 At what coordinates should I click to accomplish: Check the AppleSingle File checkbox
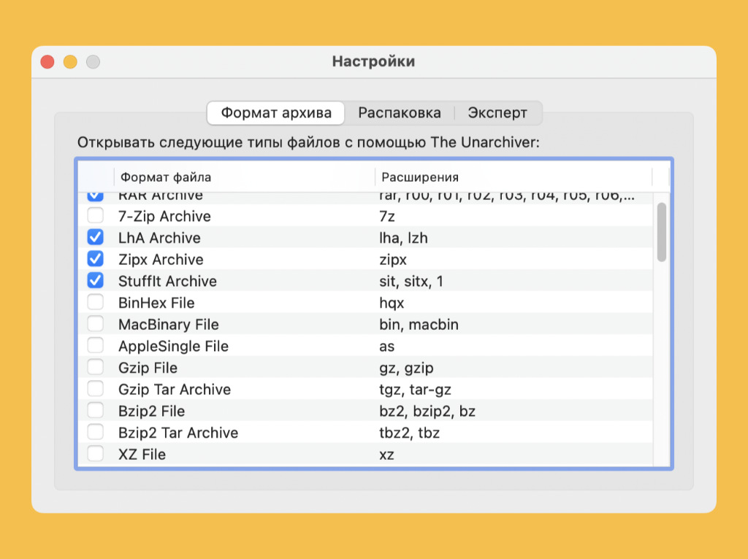click(x=96, y=346)
